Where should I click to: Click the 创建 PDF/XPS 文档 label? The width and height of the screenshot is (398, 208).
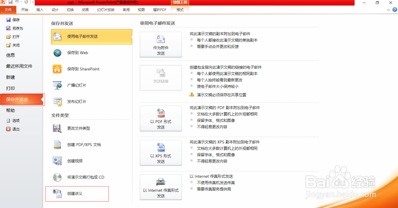coord(84,145)
